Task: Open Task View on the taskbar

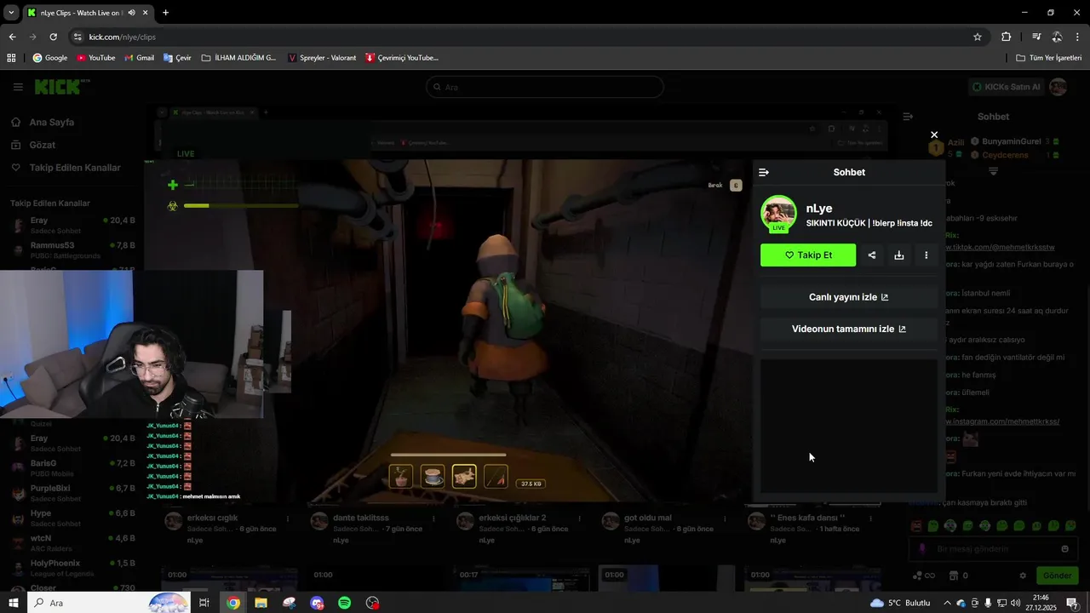Action: (x=204, y=603)
